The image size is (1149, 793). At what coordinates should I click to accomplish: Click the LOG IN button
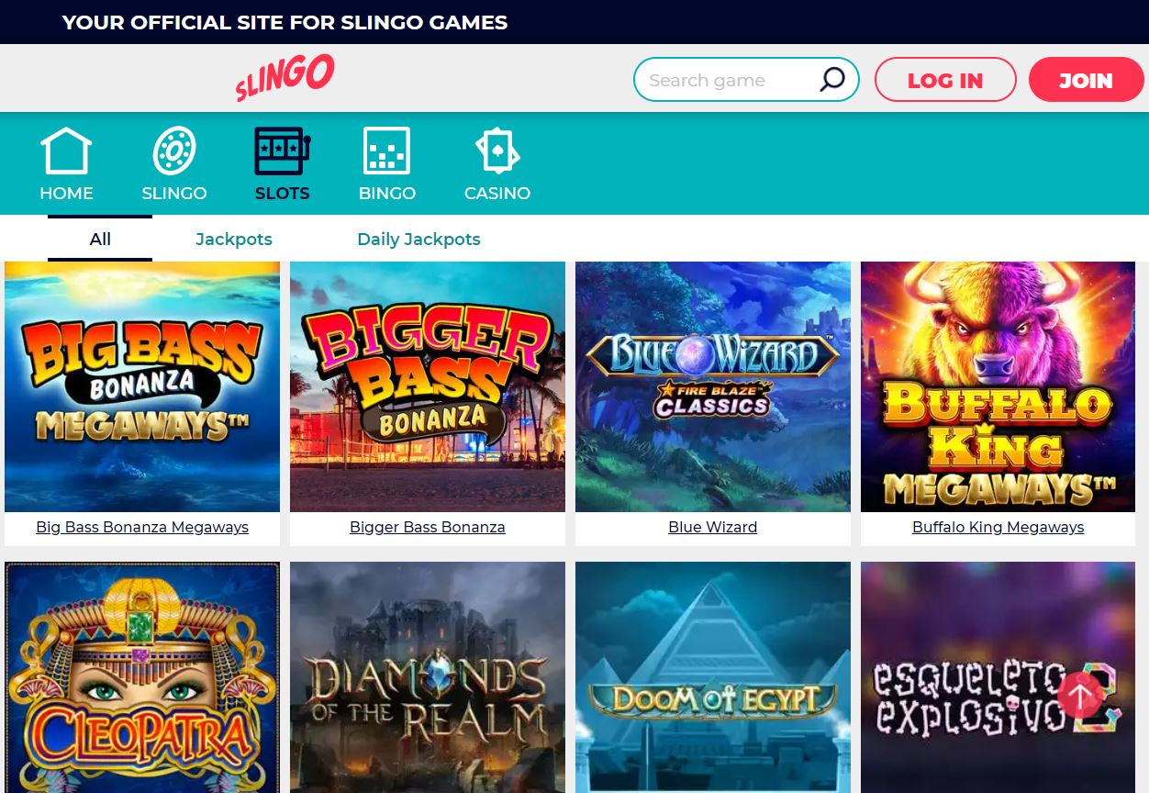point(945,80)
